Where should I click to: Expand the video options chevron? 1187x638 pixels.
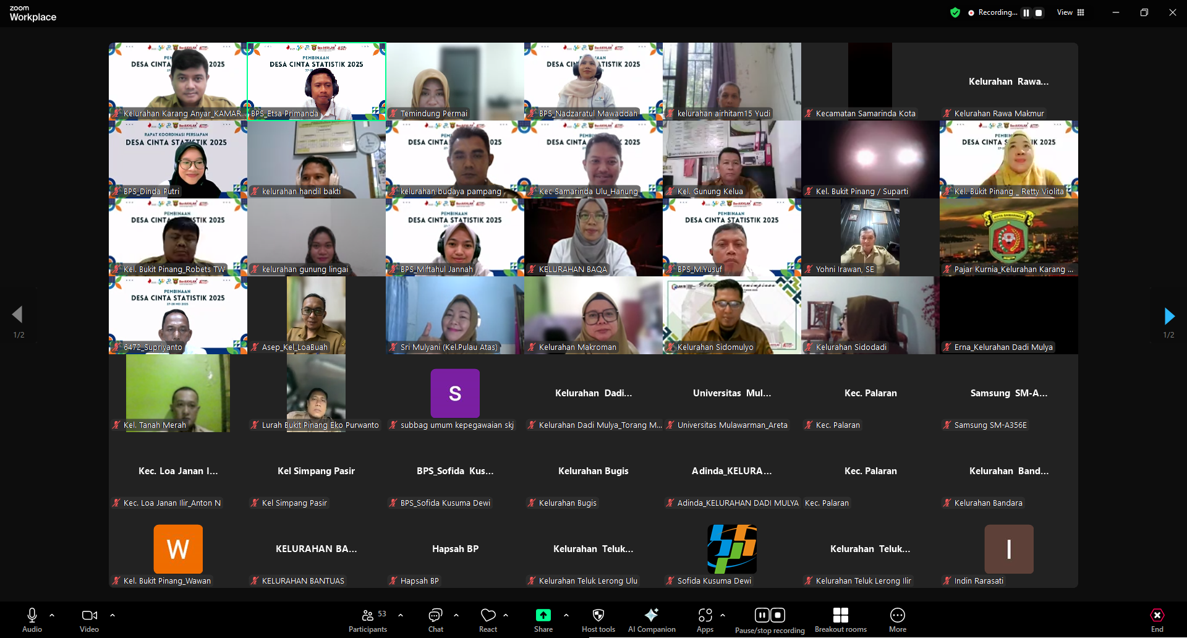(113, 615)
